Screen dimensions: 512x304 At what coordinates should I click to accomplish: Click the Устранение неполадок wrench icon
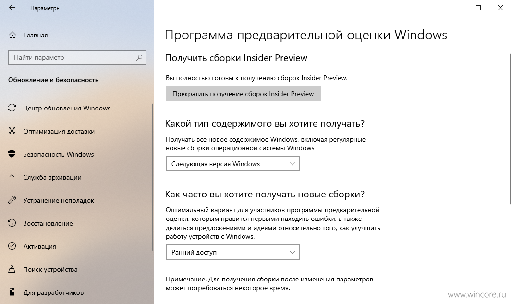tap(12, 200)
